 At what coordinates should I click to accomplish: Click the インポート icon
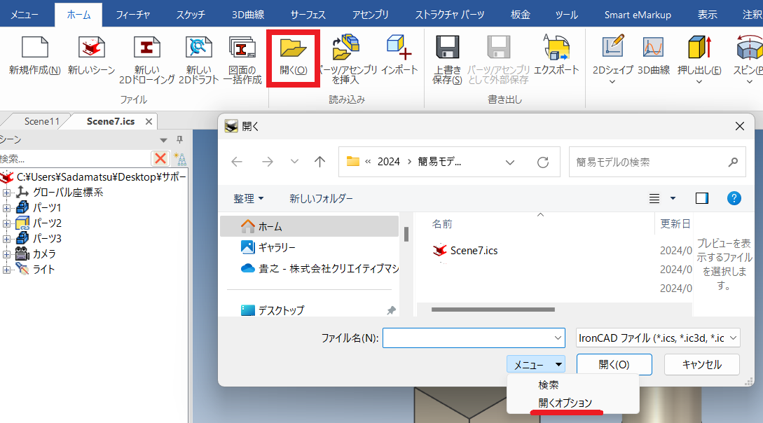click(399, 48)
